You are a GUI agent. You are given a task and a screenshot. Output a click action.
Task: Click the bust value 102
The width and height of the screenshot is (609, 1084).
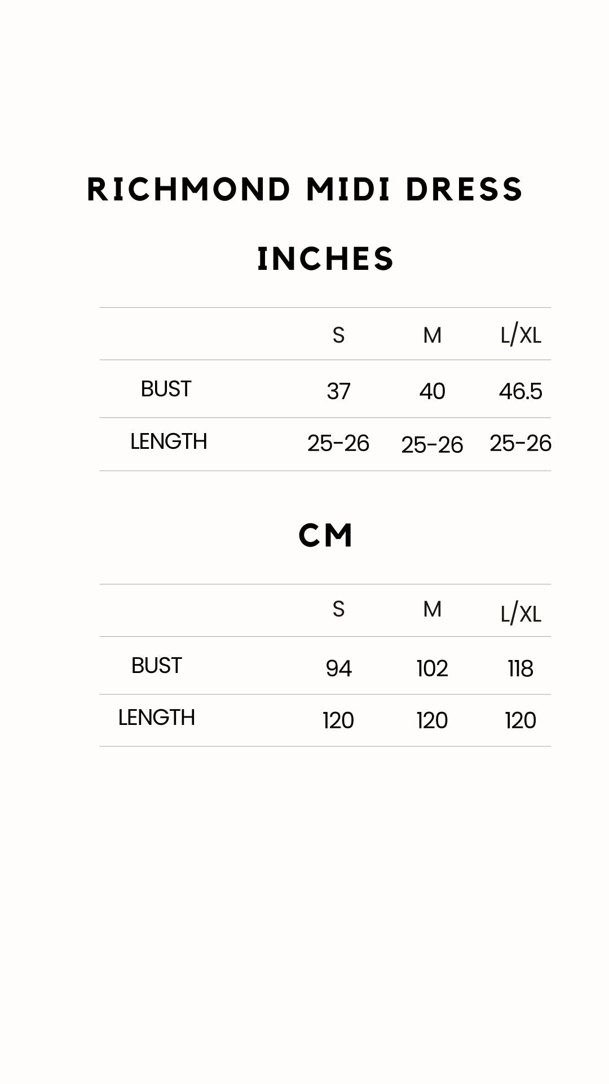pyautogui.click(x=432, y=668)
